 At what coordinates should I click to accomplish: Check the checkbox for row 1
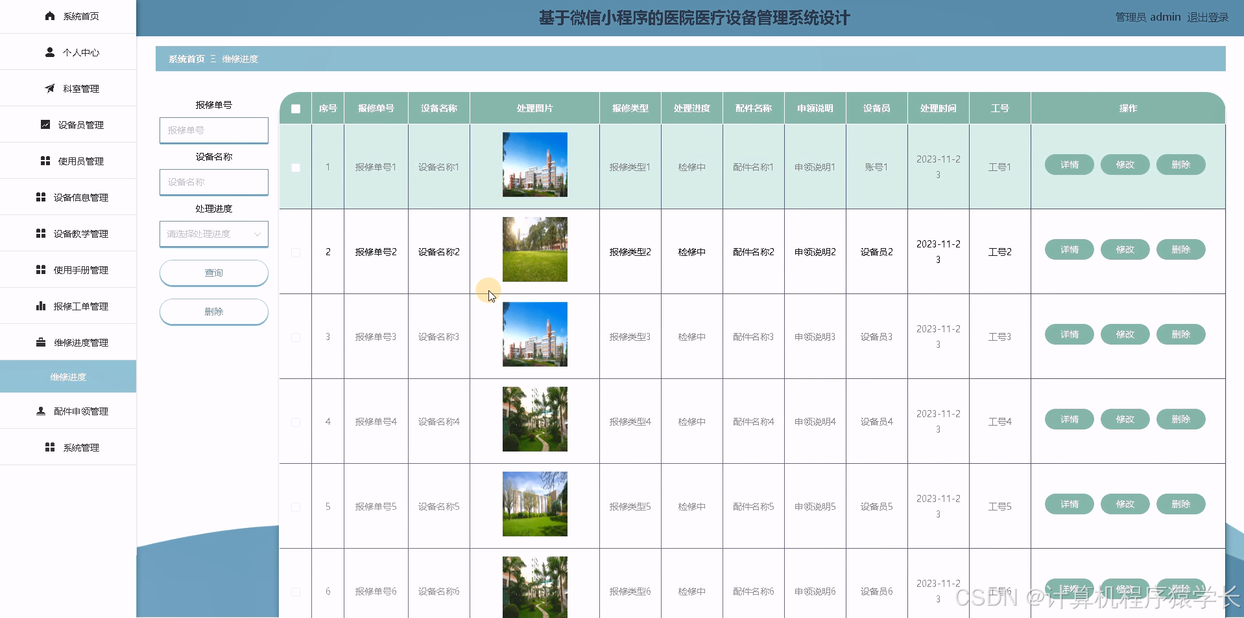(296, 168)
